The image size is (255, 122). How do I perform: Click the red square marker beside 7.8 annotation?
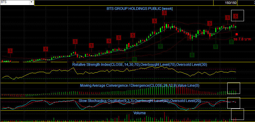point(237,34)
